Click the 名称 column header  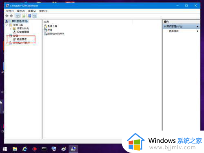47,22
